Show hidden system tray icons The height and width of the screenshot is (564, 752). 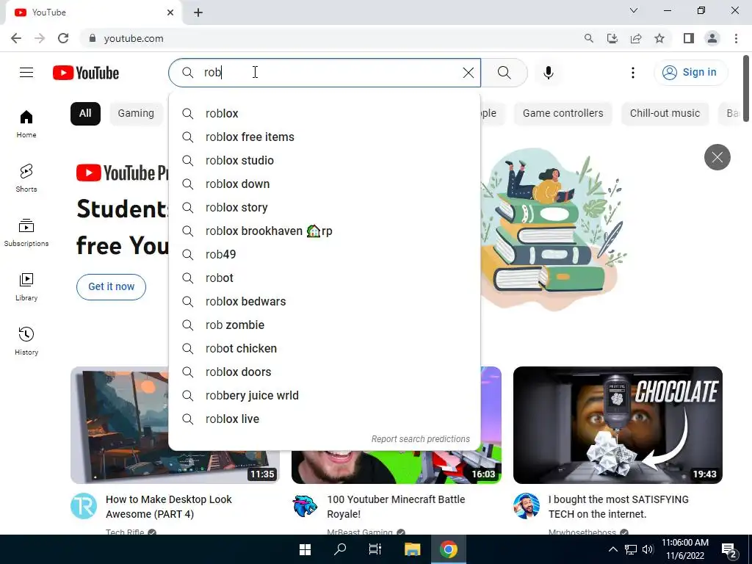(613, 549)
